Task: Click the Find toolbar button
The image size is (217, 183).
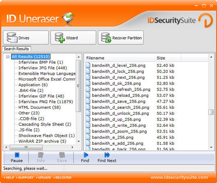Action: [x=85, y=158]
